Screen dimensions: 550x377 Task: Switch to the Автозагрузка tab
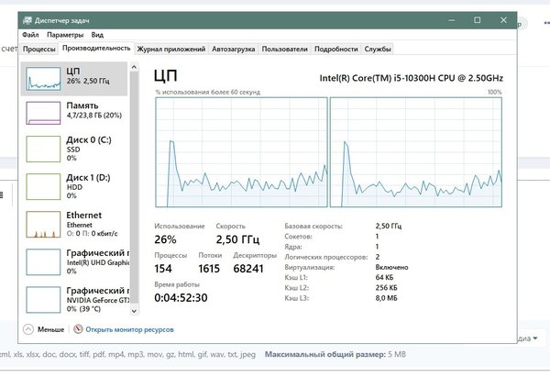point(234,49)
